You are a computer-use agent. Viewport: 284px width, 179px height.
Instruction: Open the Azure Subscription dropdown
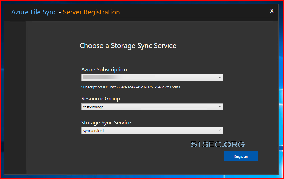coord(152,78)
